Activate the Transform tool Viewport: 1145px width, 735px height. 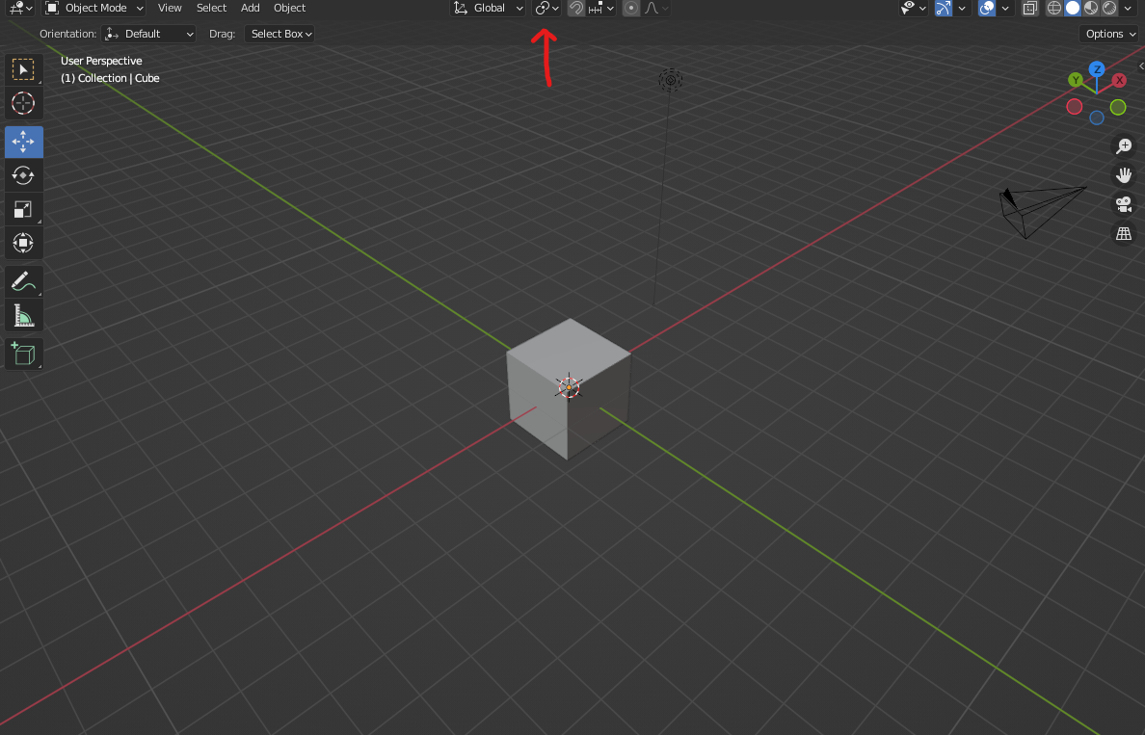(x=23, y=243)
